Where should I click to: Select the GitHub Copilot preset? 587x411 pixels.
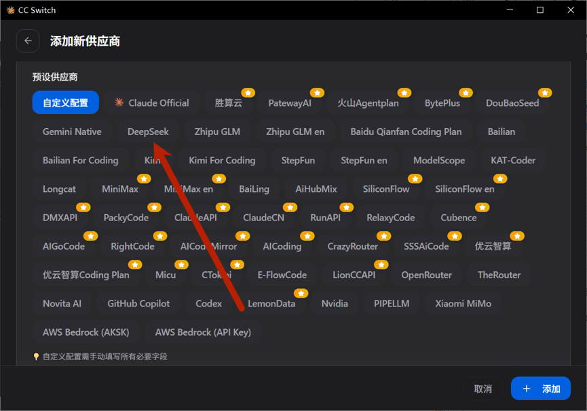click(138, 303)
